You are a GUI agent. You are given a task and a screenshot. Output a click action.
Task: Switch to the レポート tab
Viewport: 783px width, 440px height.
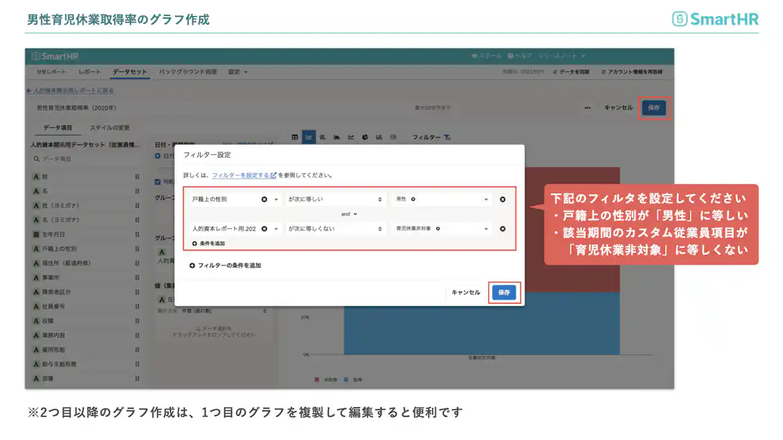point(90,72)
